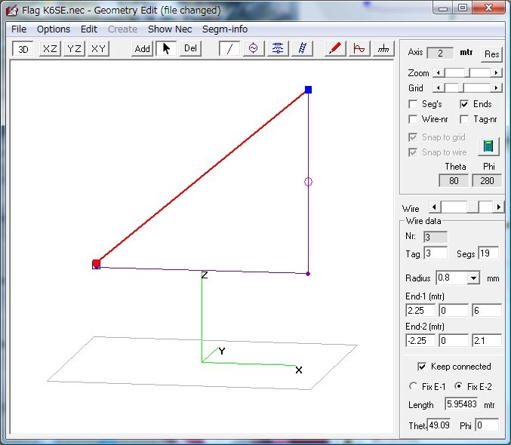Click the Tag input field
Image resolution: width=511 pixels, height=445 pixels.
tap(436, 253)
